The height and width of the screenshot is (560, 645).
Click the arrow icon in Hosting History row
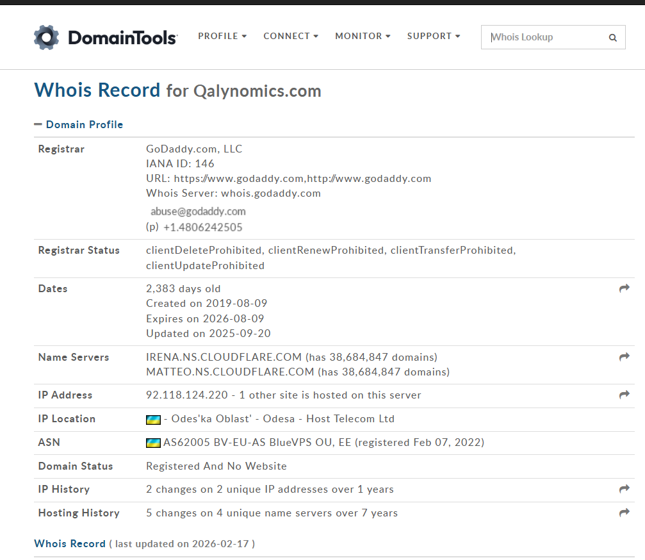tap(624, 513)
